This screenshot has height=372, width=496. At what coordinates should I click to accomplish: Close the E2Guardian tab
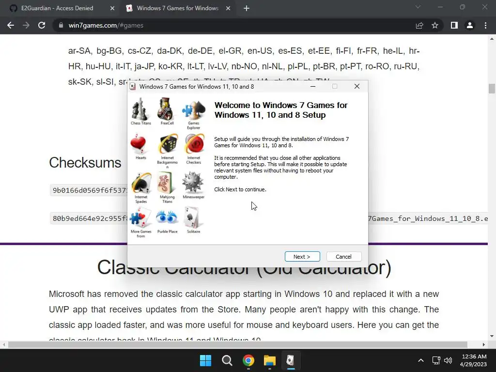click(x=112, y=8)
